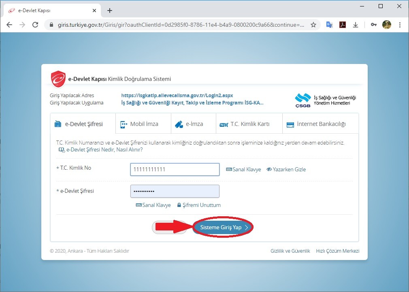Image resolution: width=409 pixels, height=292 pixels.
Task: Click the İş Sağlığı ve Güvenliği Kayıt program link
Action: tap(192, 103)
